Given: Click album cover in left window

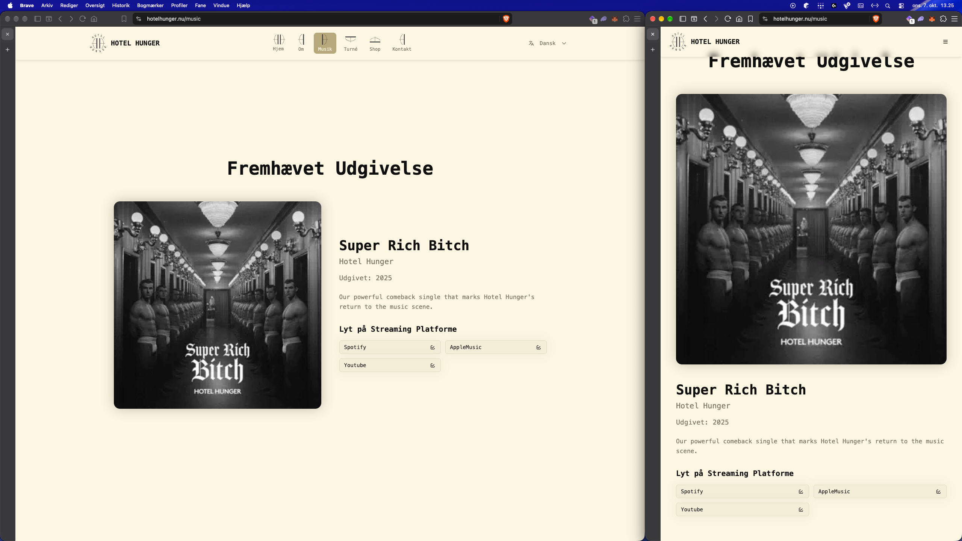Looking at the screenshot, I should (x=218, y=305).
